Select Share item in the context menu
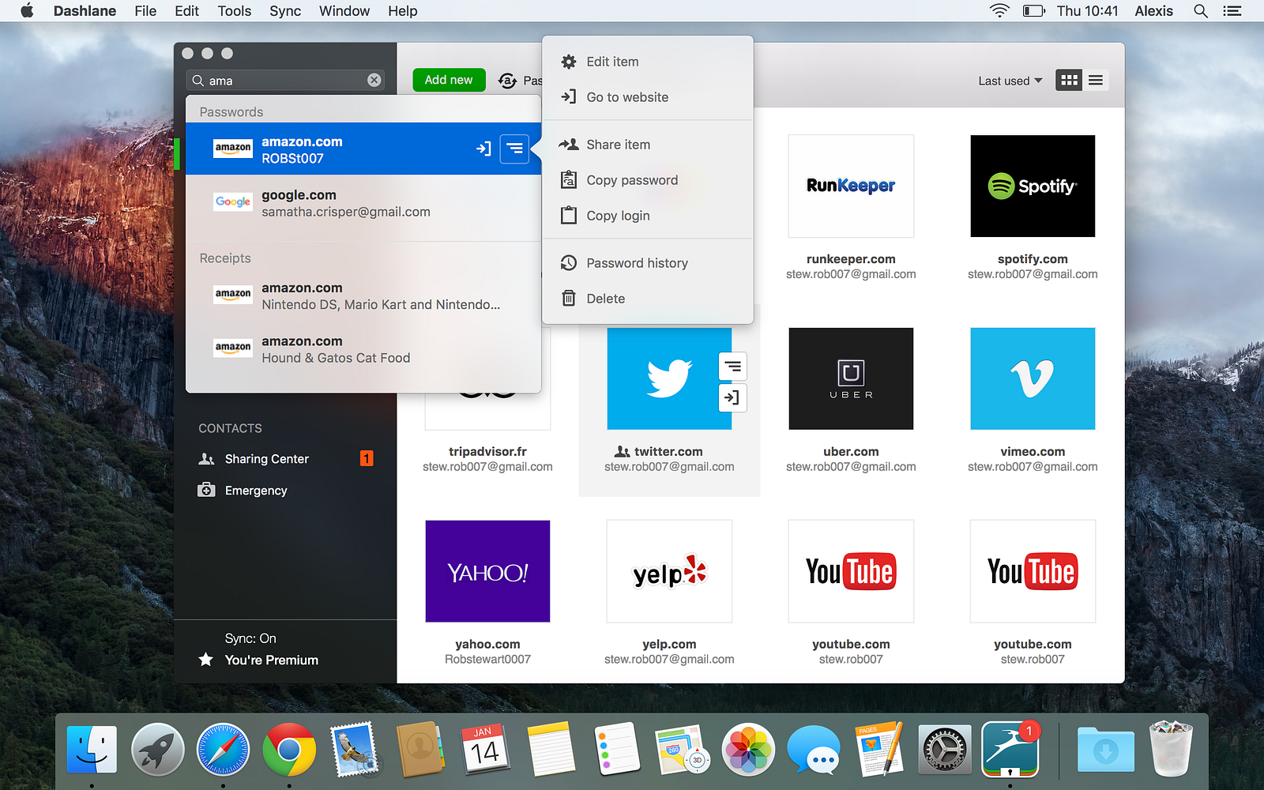This screenshot has width=1264, height=790. pos(648,145)
